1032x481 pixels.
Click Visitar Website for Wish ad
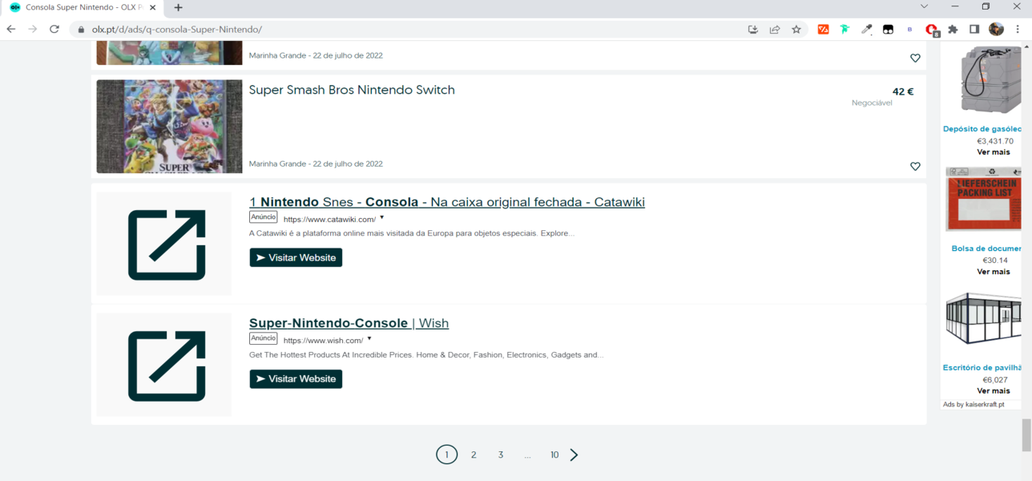pyautogui.click(x=296, y=378)
